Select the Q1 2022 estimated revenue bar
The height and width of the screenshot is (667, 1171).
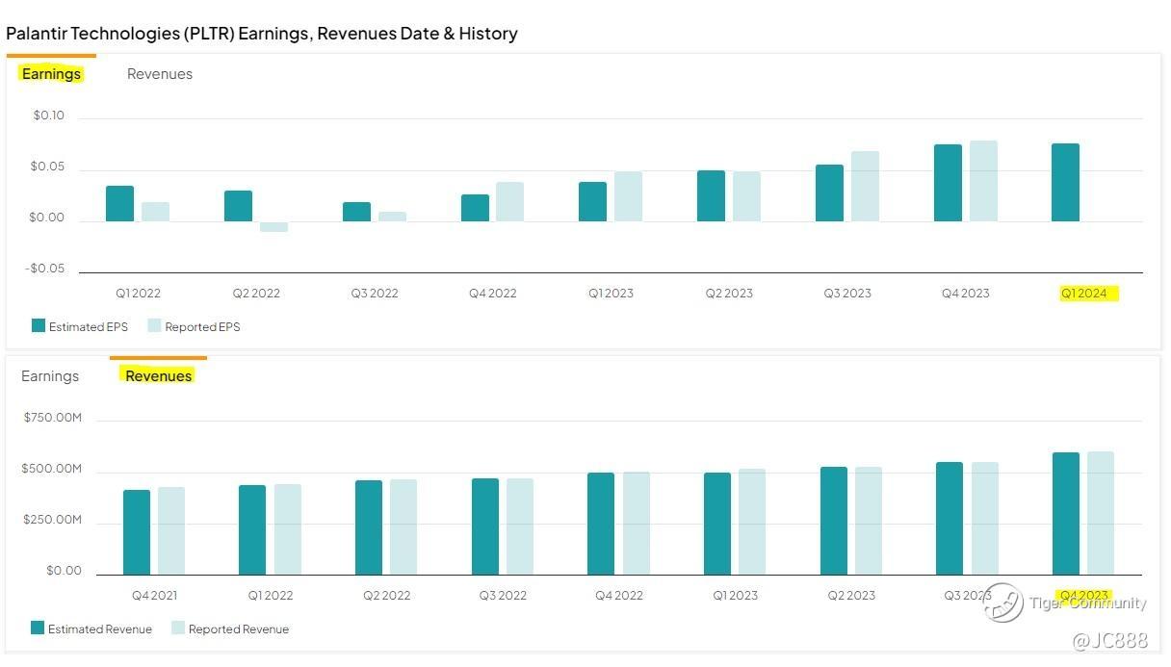tap(252, 530)
